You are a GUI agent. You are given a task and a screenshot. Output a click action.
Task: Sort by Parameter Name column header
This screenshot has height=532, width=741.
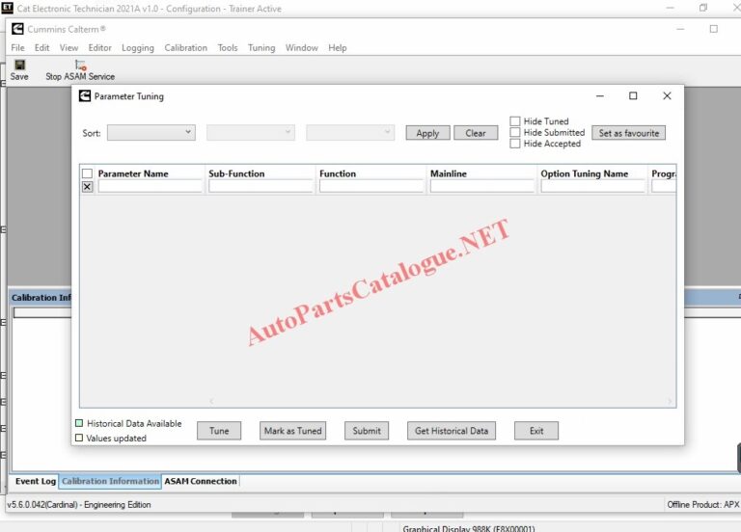(133, 173)
